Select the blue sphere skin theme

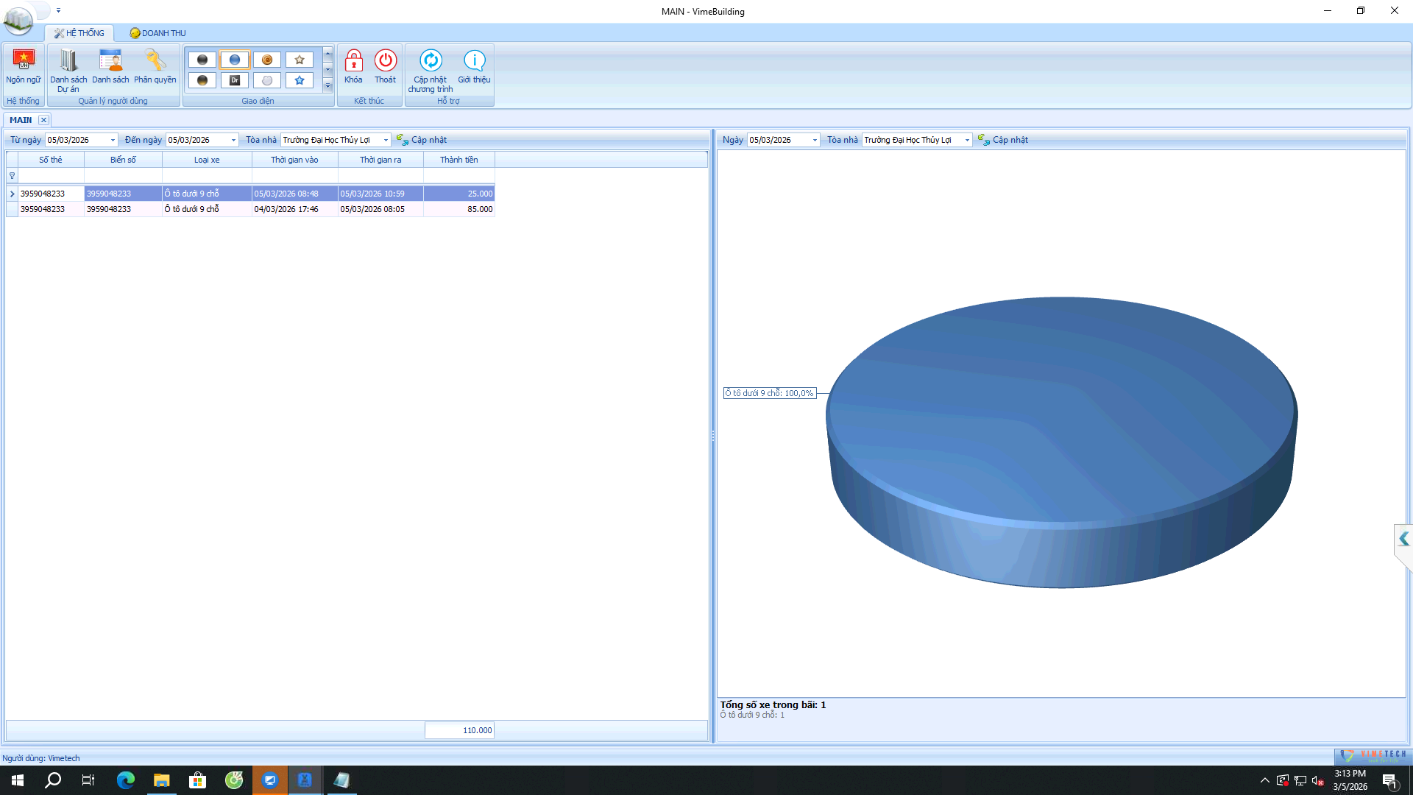click(235, 60)
